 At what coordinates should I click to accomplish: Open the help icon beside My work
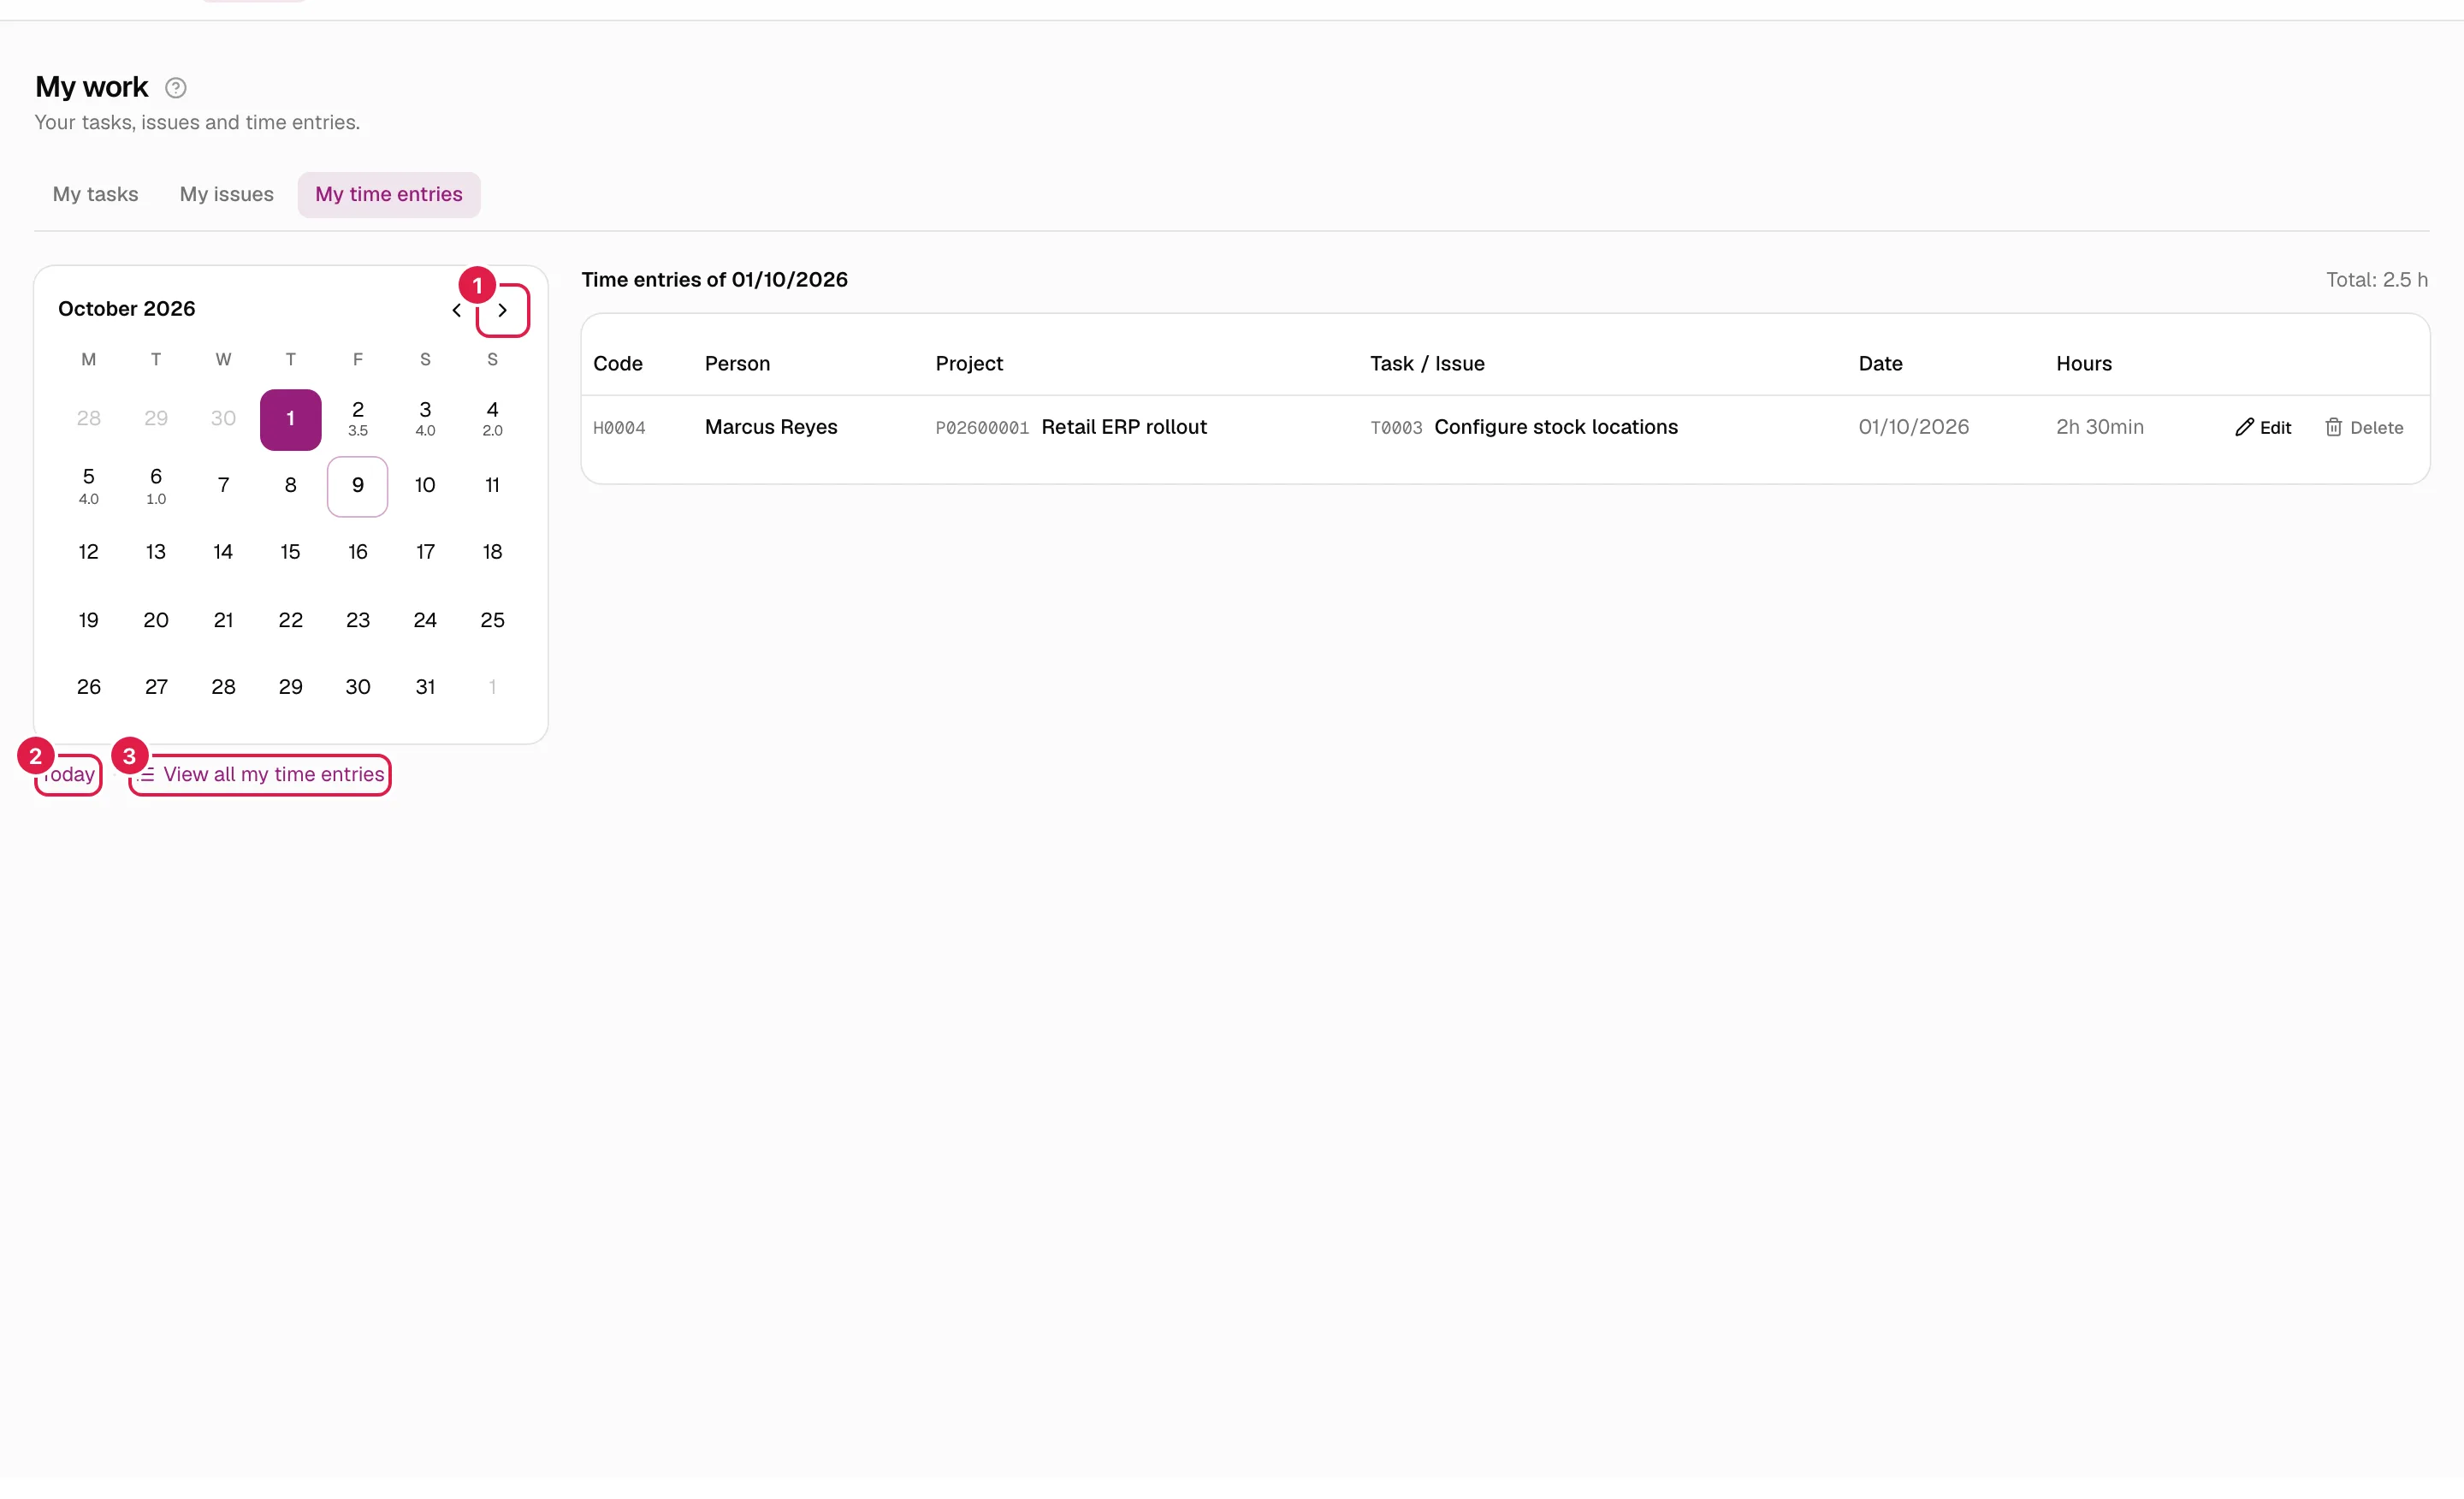[175, 88]
